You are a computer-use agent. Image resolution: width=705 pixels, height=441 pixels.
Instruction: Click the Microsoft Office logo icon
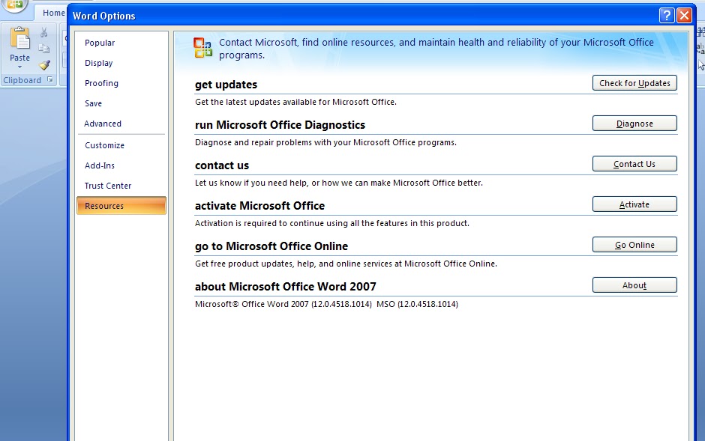click(202, 48)
